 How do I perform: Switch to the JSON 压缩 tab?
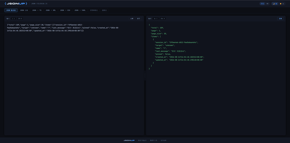[24, 10]
